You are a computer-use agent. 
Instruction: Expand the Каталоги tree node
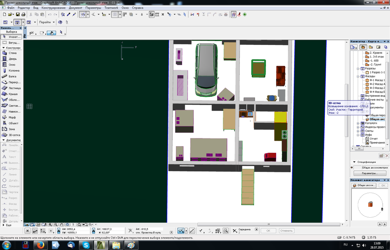[x=358, y=123]
